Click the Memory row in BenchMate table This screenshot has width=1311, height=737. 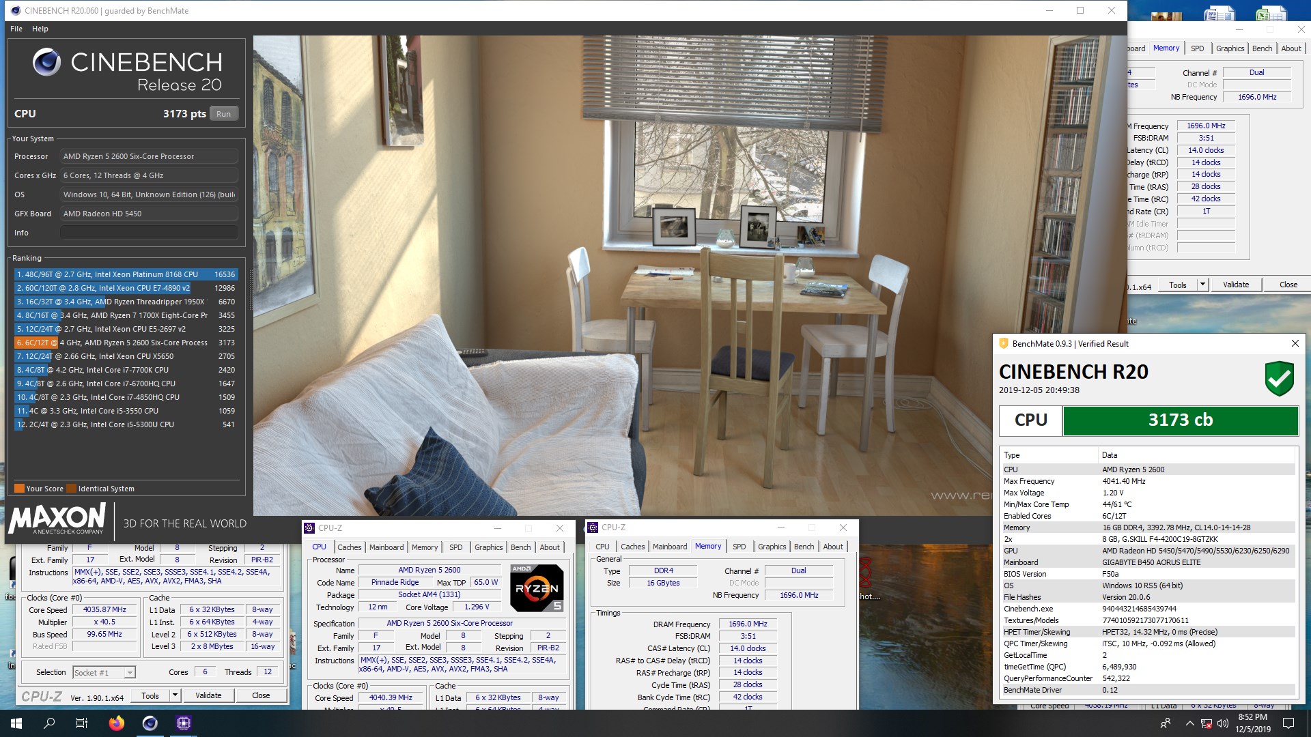pos(1148,528)
